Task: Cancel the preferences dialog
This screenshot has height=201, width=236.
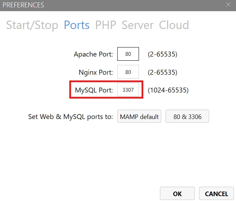Action: coord(216,193)
